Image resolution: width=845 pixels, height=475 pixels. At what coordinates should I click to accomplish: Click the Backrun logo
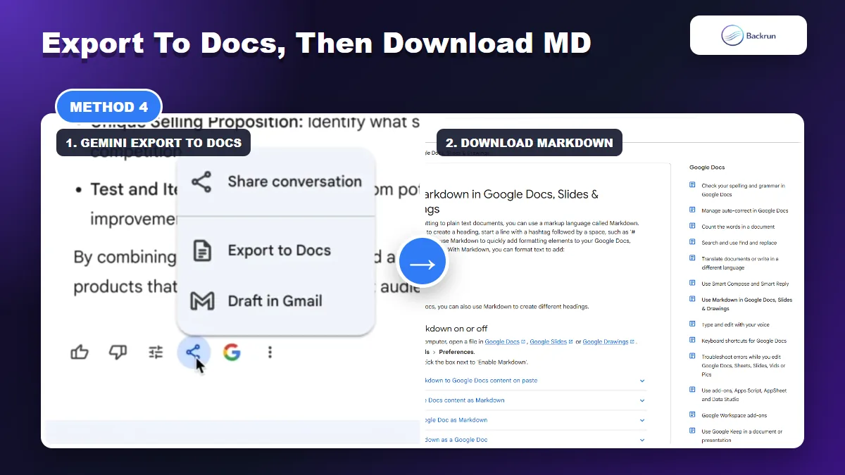(748, 35)
